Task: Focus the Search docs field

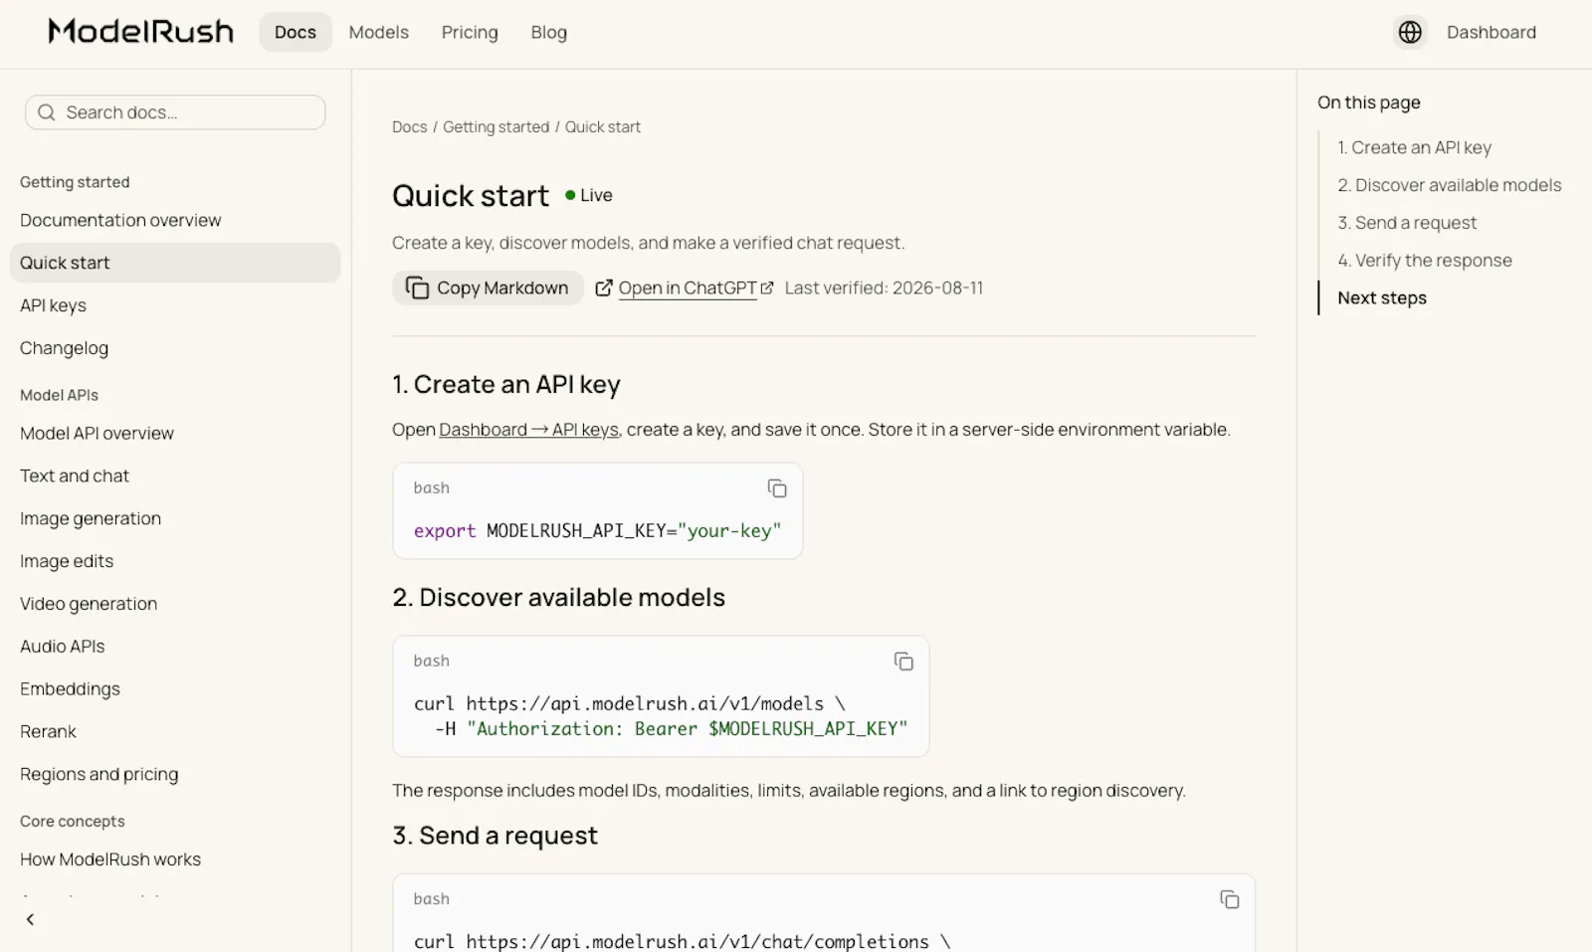Action: click(175, 112)
